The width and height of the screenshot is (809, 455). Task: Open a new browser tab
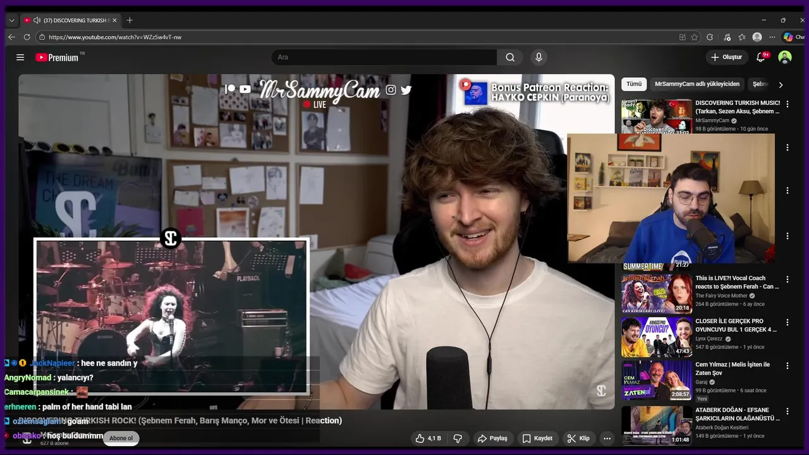point(130,20)
